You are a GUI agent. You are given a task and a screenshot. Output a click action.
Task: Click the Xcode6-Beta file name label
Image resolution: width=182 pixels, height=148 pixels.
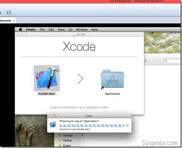click(x=46, y=94)
